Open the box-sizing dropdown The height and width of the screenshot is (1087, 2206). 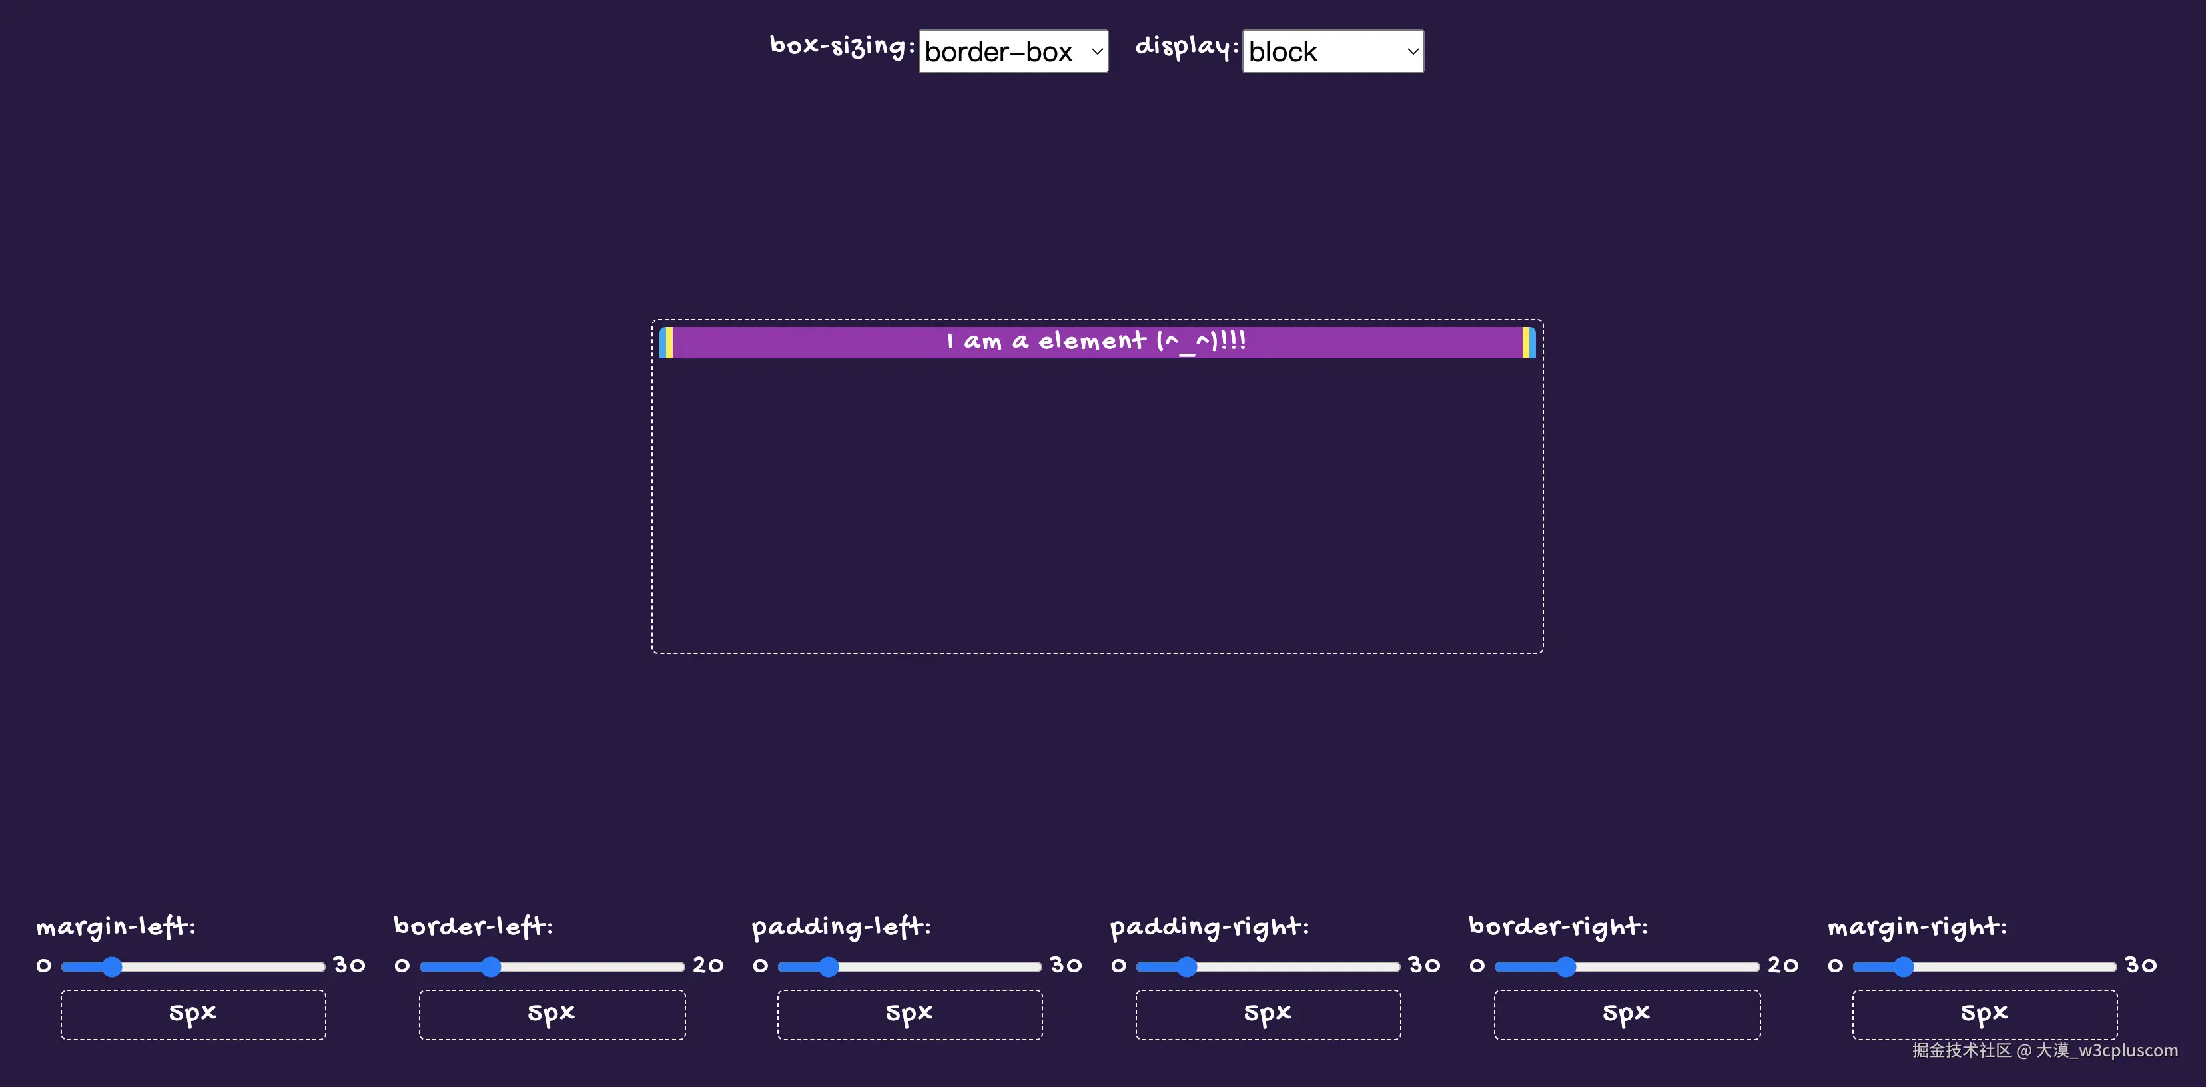point(1012,51)
